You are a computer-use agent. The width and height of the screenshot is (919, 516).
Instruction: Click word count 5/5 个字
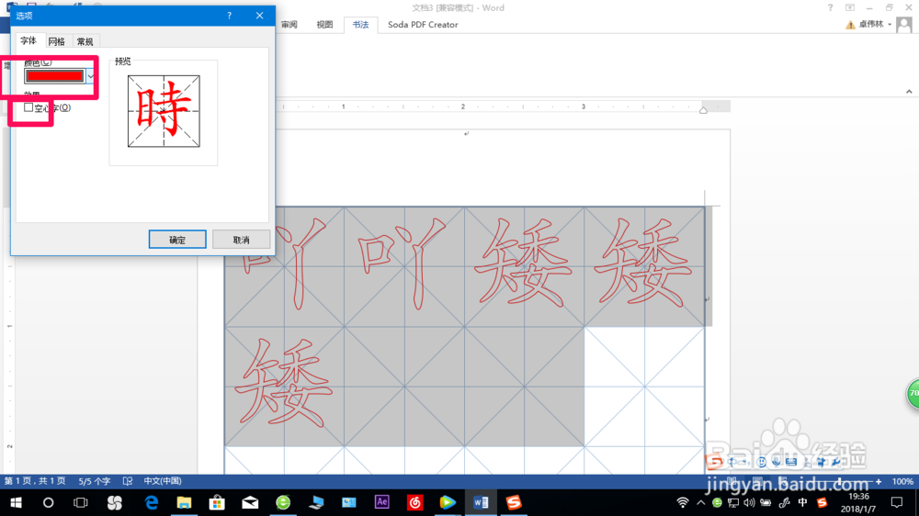[x=95, y=481]
